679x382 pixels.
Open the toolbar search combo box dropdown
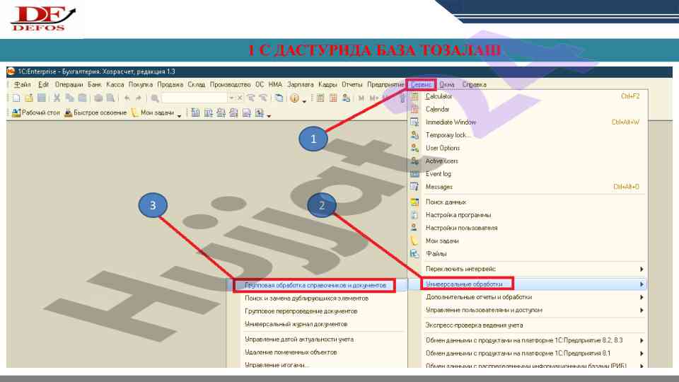231,98
